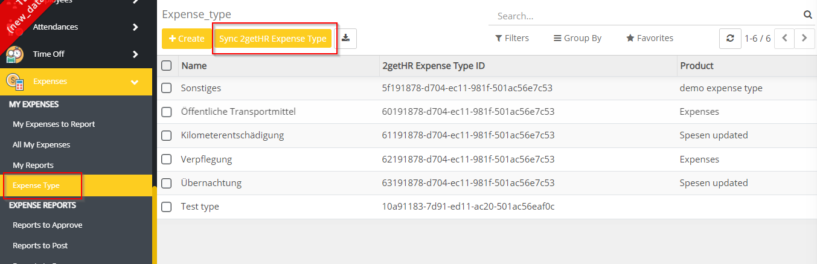Open the Group By dropdown

click(577, 38)
